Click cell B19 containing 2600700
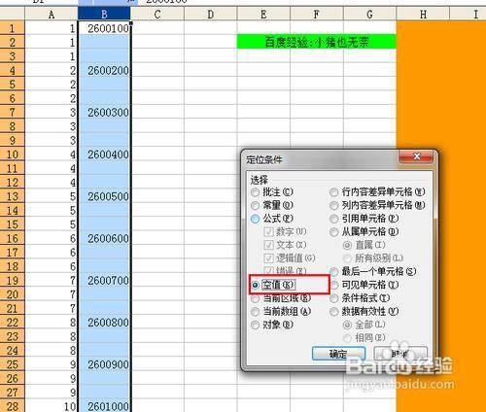486x412 pixels. (x=104, y=280)
